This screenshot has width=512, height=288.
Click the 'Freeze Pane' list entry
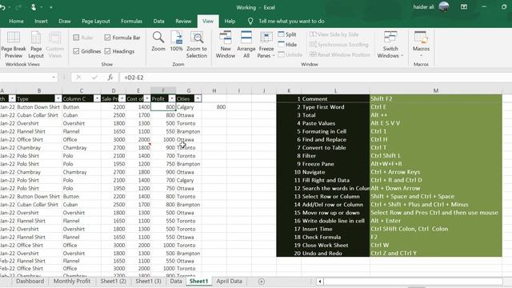pos(335,164)
